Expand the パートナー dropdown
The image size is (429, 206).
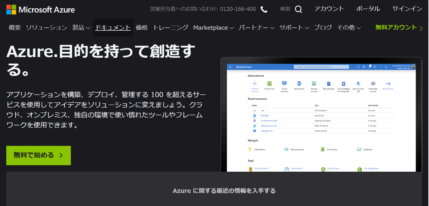pos(257,28)
